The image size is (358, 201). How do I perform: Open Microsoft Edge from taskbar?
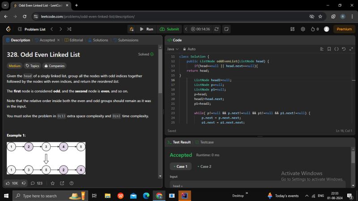(x=146, y=196)
